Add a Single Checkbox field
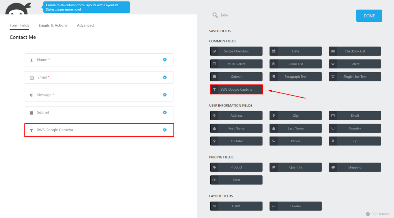 (x=236, y=51)
